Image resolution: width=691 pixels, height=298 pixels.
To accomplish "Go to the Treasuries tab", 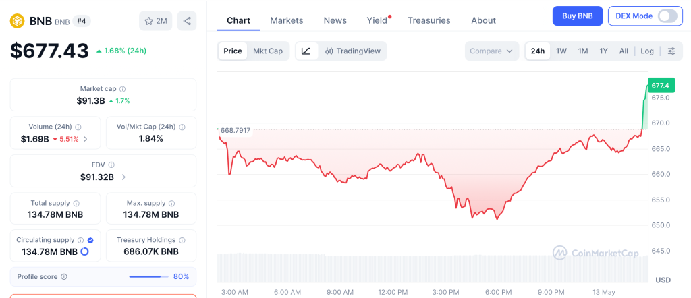I will (429, 20).
